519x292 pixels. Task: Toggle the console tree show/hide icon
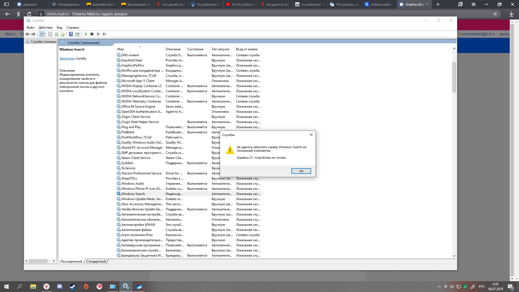[42, 34]
